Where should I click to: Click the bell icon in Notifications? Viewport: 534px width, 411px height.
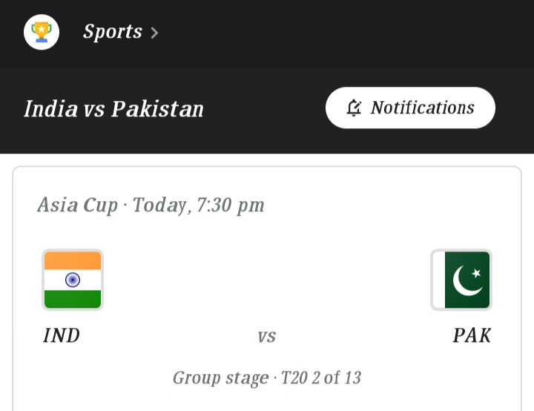(355, 108)
